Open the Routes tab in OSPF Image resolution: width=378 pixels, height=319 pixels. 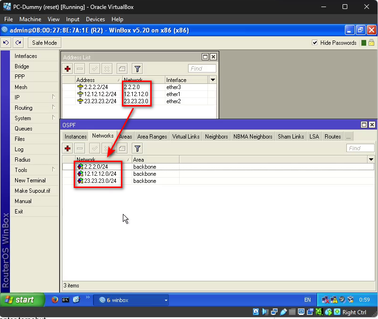(x=333, y=137)
